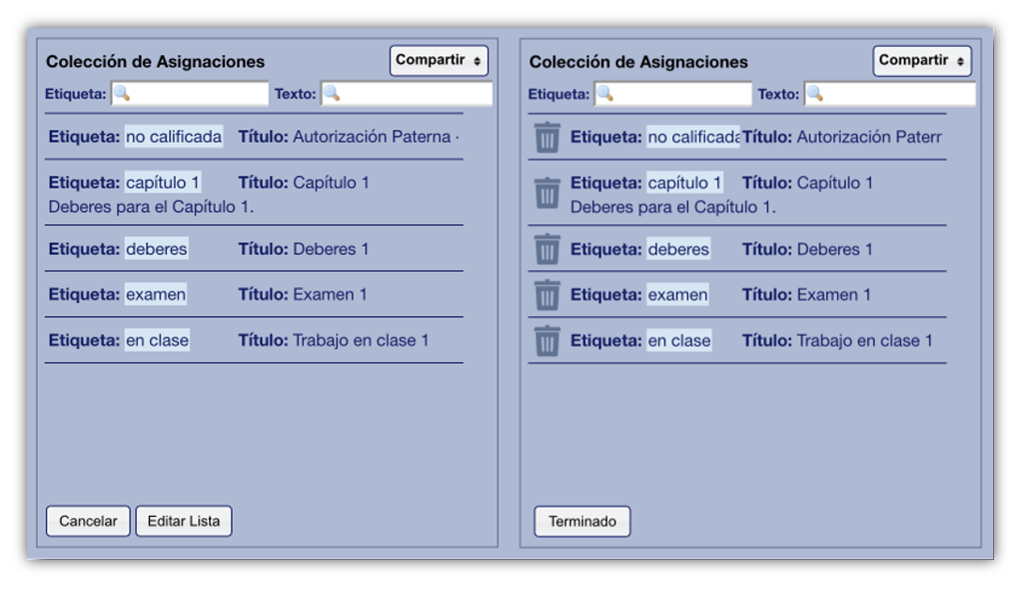Click the 'Deberes para el Capítulo 1.' description on the left
The height and width of the screenshot is (589, 1025).
point(151,206)
